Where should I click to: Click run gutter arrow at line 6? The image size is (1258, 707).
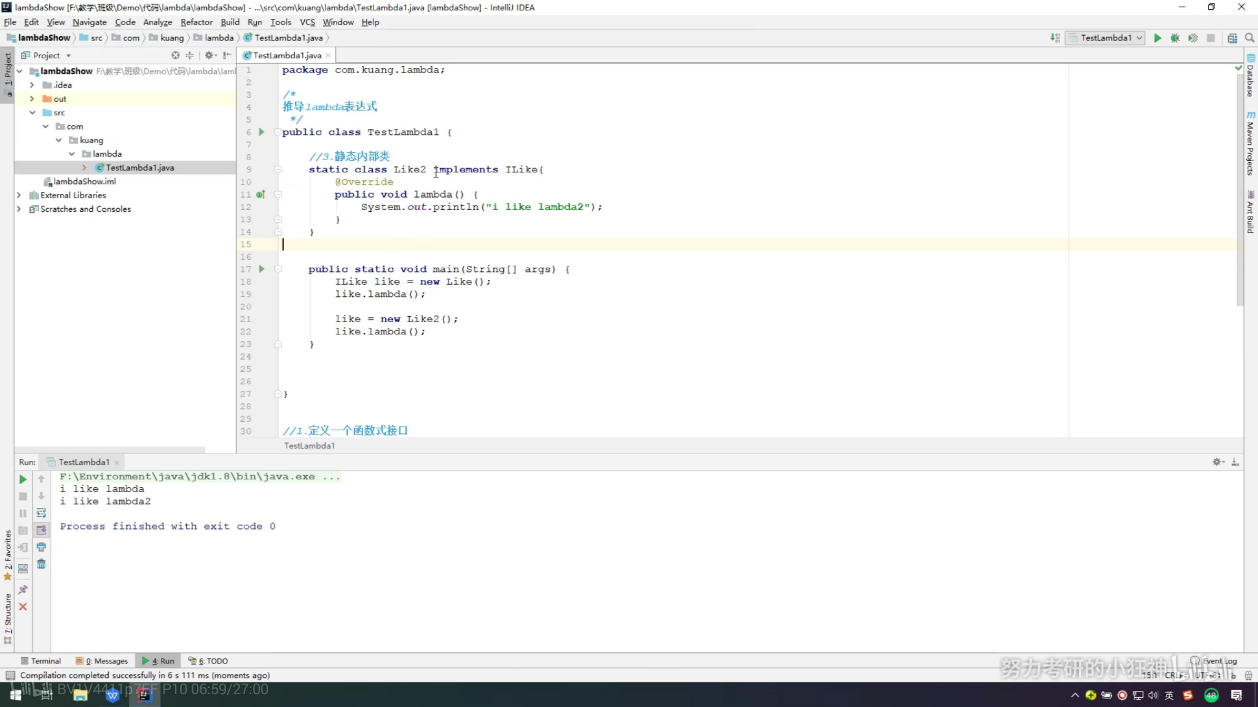[262, 132]
